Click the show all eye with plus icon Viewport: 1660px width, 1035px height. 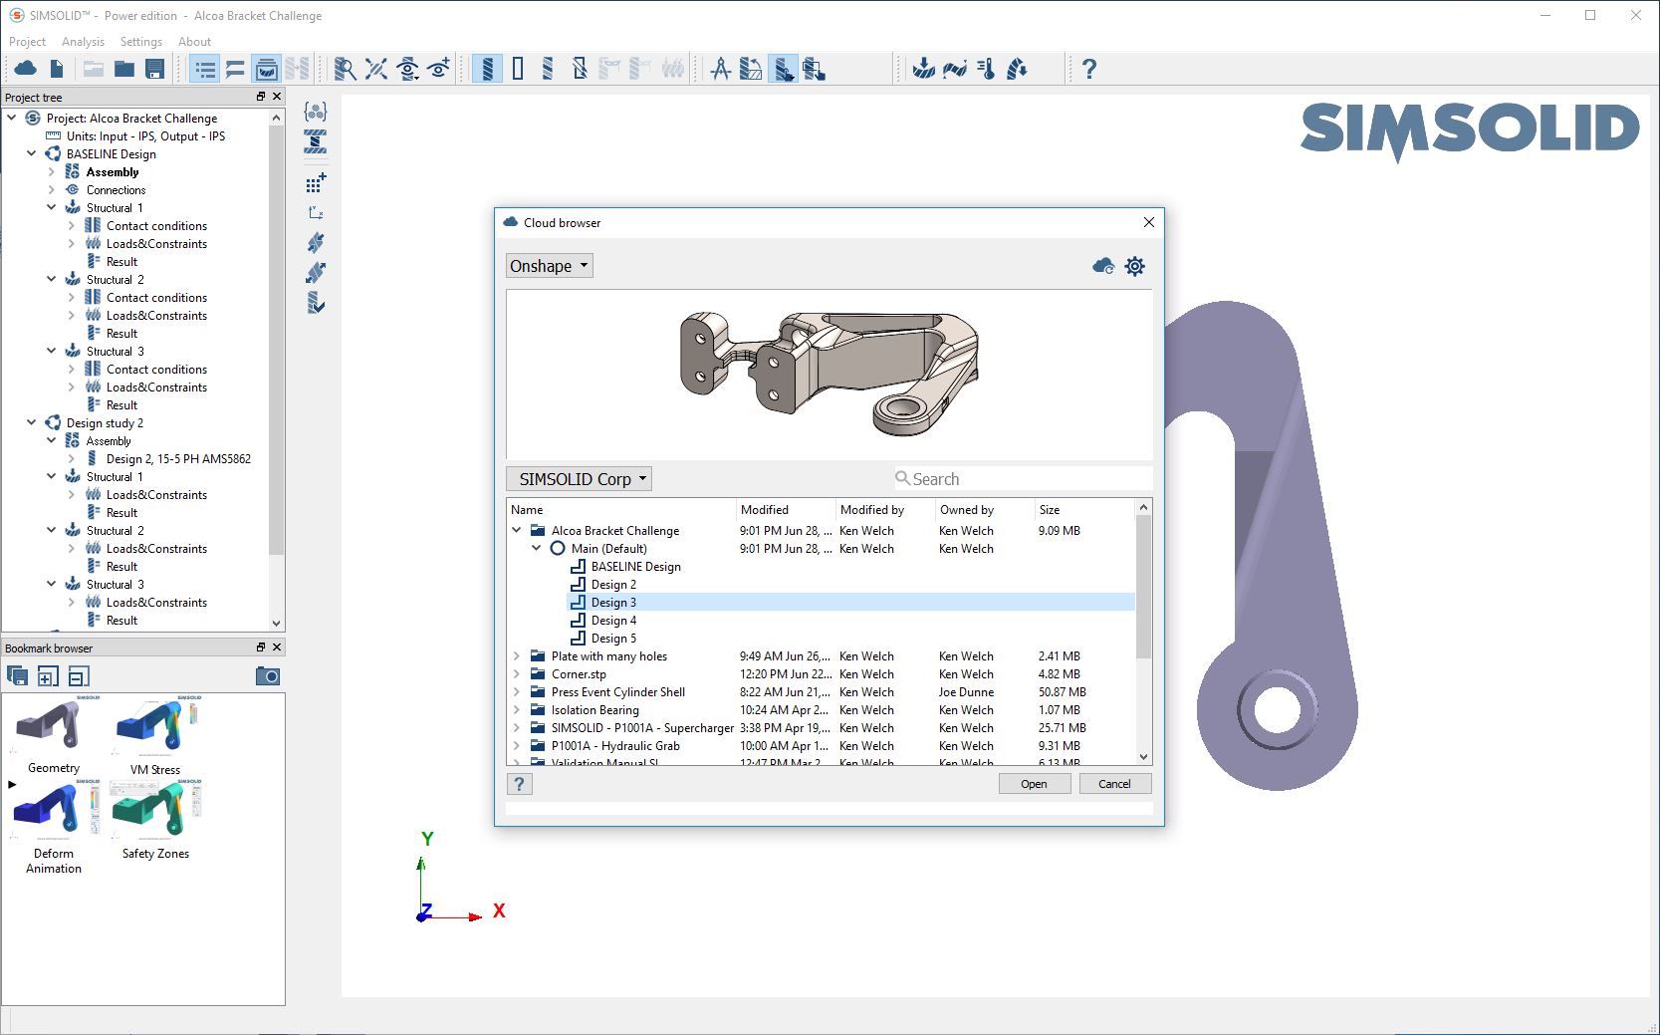439,69
